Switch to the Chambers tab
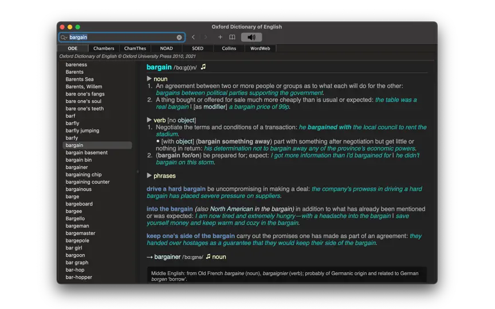The height and width of the screenshot is (309, 495). point(104,48)
